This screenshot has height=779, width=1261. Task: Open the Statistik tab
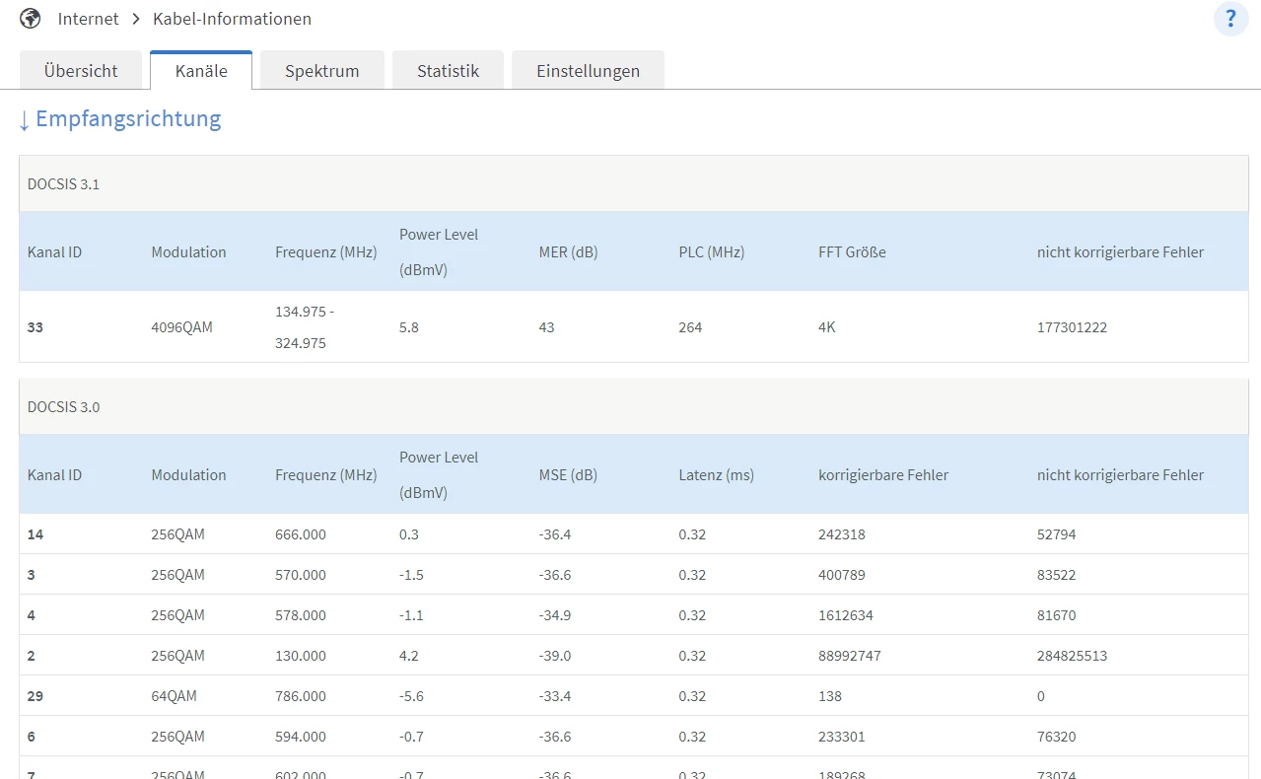[x=448, y=71]
